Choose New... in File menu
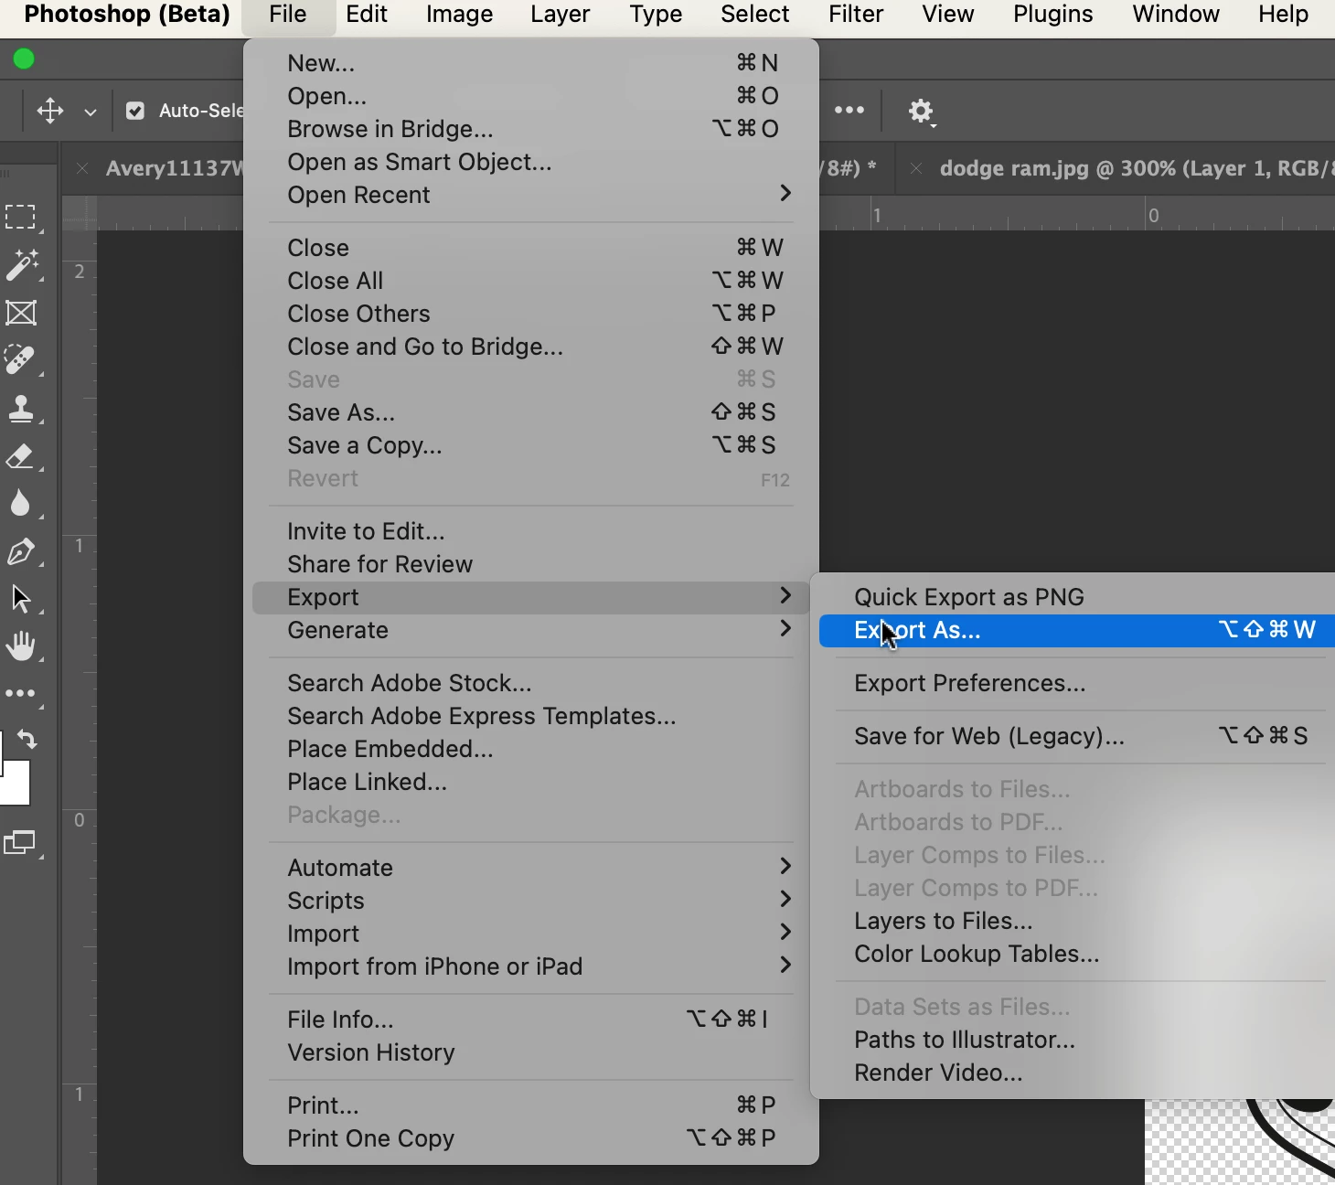 (x=531, y=63)
